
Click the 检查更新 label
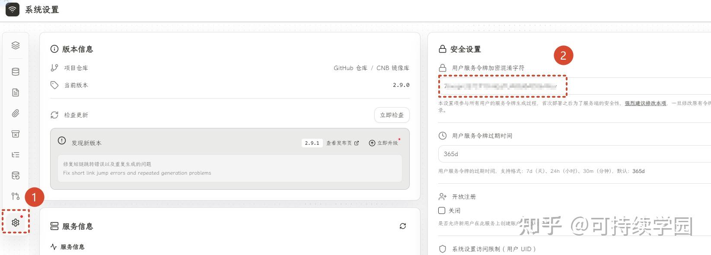click(76, 115)
